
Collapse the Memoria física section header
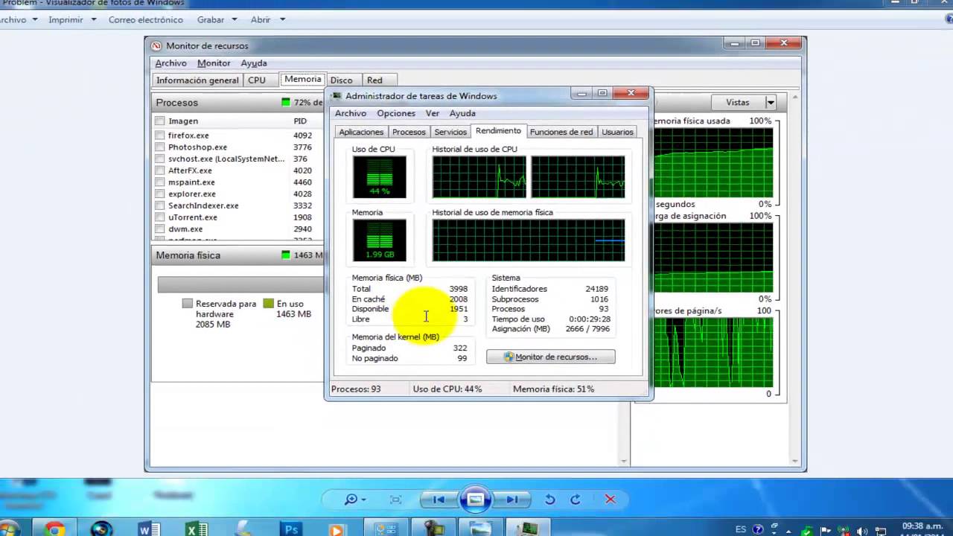(x=238, y=255)
